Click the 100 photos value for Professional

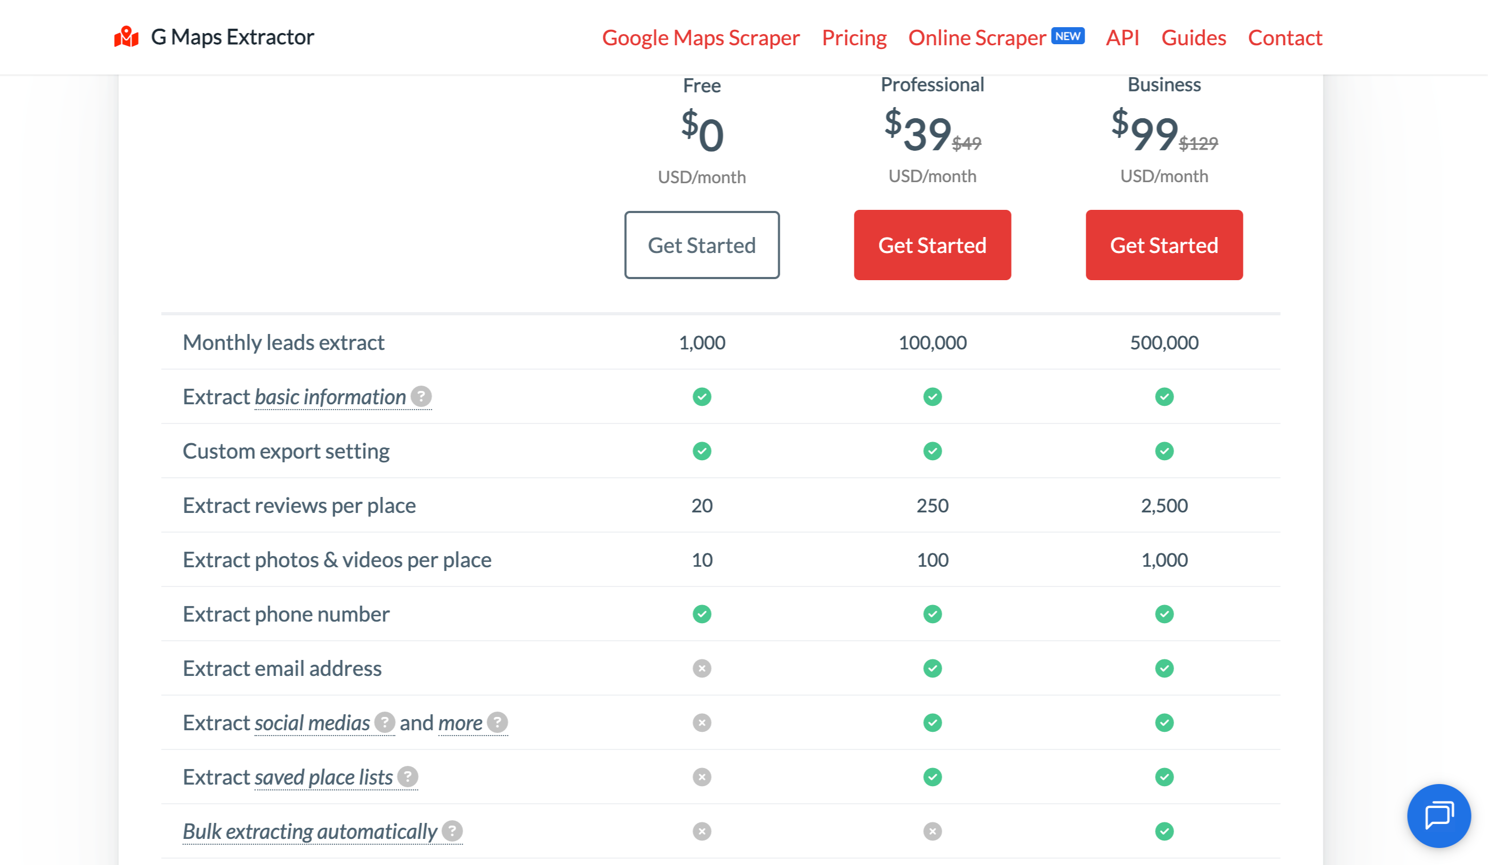coord(932,559)
